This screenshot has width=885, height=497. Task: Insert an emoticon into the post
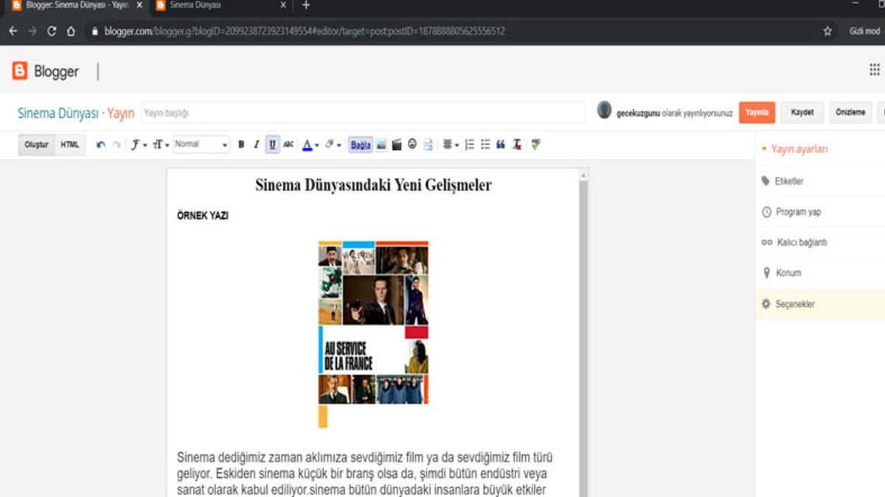click(x=412, y=144)
